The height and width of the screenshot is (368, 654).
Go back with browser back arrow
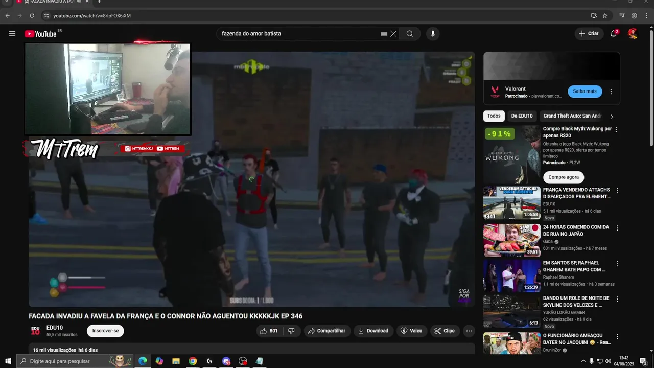coord(7,16)
